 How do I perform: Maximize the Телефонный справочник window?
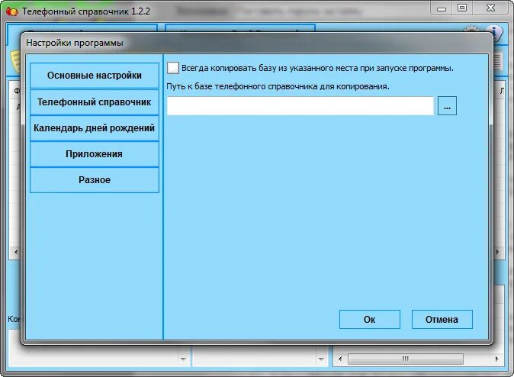[x=462, y=8]
